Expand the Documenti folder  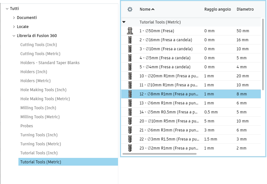pos(14,18)
